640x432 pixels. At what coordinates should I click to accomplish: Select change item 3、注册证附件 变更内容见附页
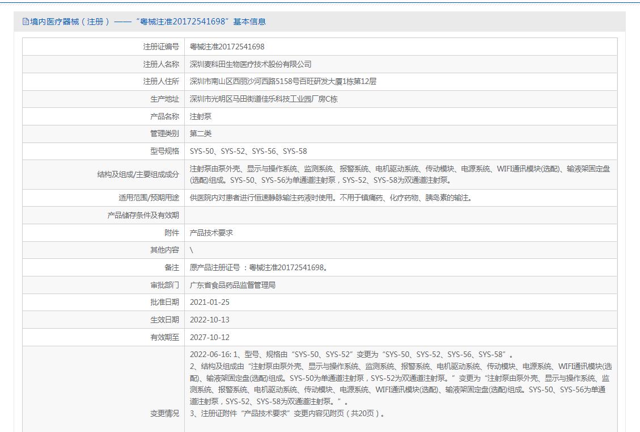pos(287,414)
